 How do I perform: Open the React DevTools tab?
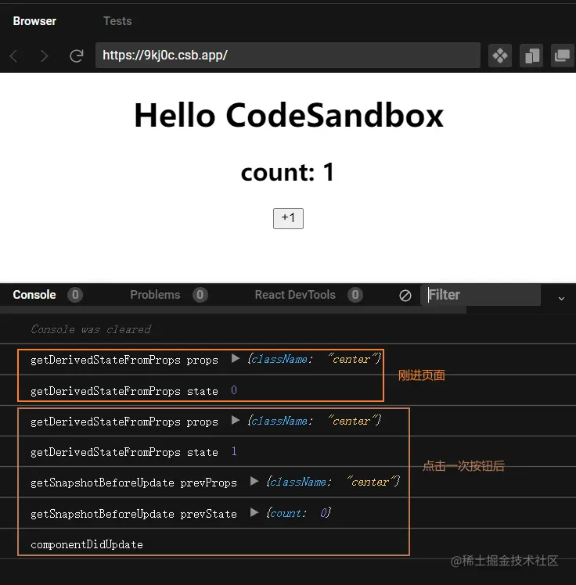295,295
